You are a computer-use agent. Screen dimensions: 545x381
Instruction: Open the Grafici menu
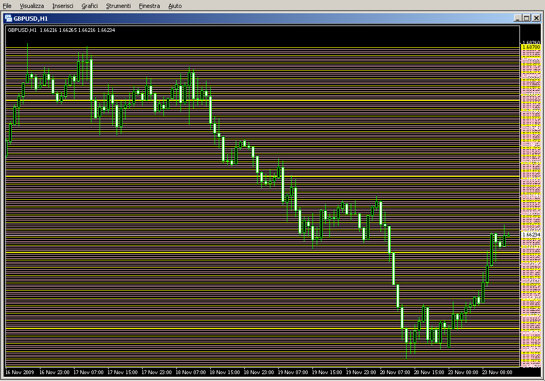(89, 6)
